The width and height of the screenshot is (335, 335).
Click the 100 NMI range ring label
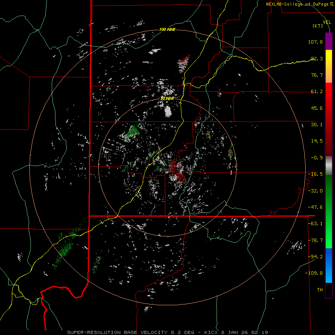[167, 29]
